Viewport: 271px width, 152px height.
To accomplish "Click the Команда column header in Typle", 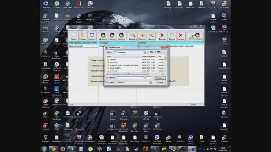I will (104, 43).
